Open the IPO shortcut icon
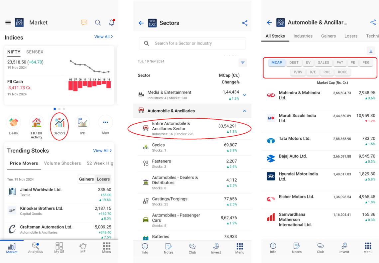379x263 pixels. click(x=82, y=123)
